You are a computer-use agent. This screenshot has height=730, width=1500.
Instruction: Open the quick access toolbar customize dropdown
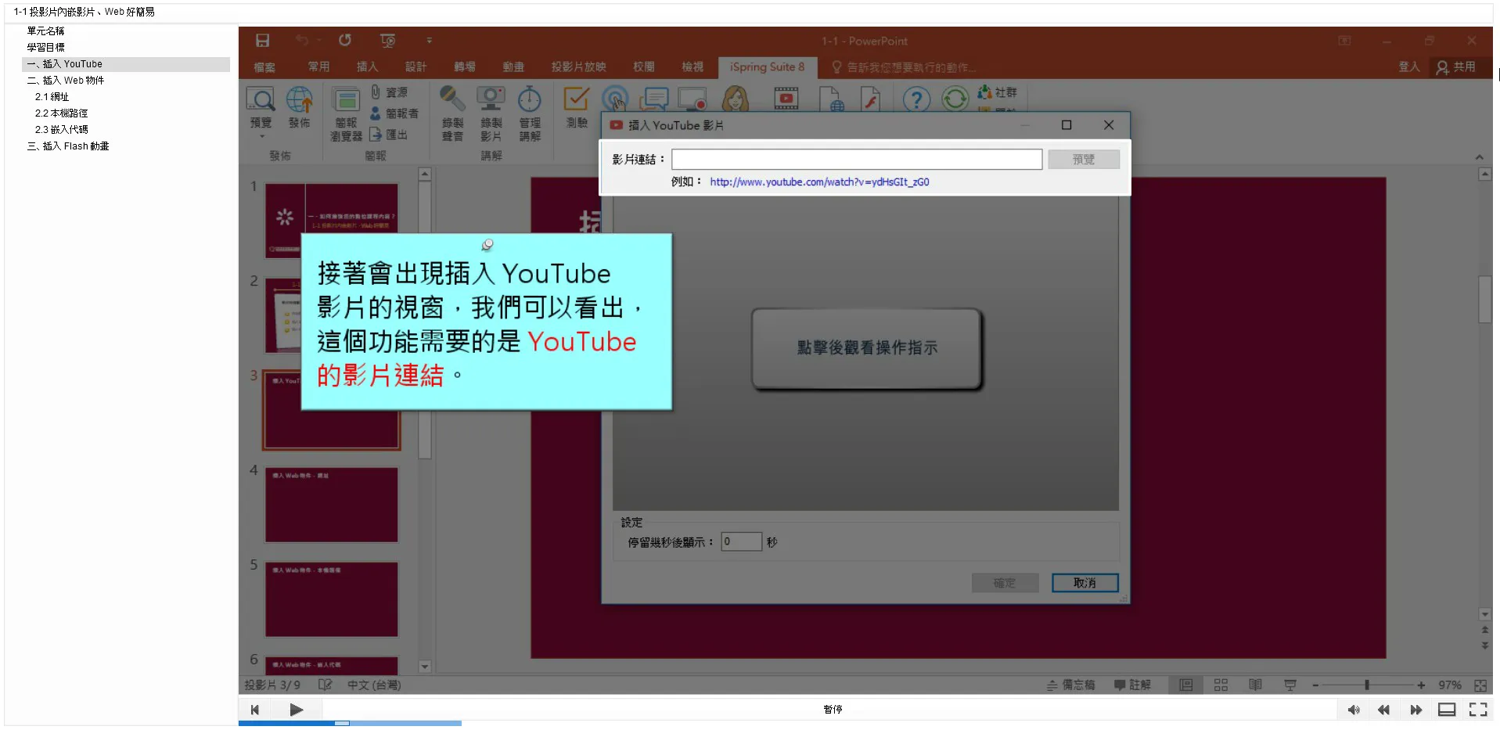(x=429, y=41)
